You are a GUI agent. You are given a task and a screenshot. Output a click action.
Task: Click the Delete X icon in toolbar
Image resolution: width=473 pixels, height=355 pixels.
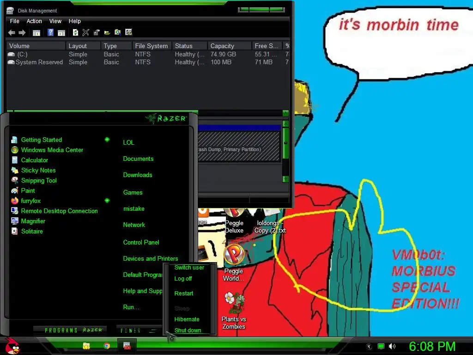[85, 33]
